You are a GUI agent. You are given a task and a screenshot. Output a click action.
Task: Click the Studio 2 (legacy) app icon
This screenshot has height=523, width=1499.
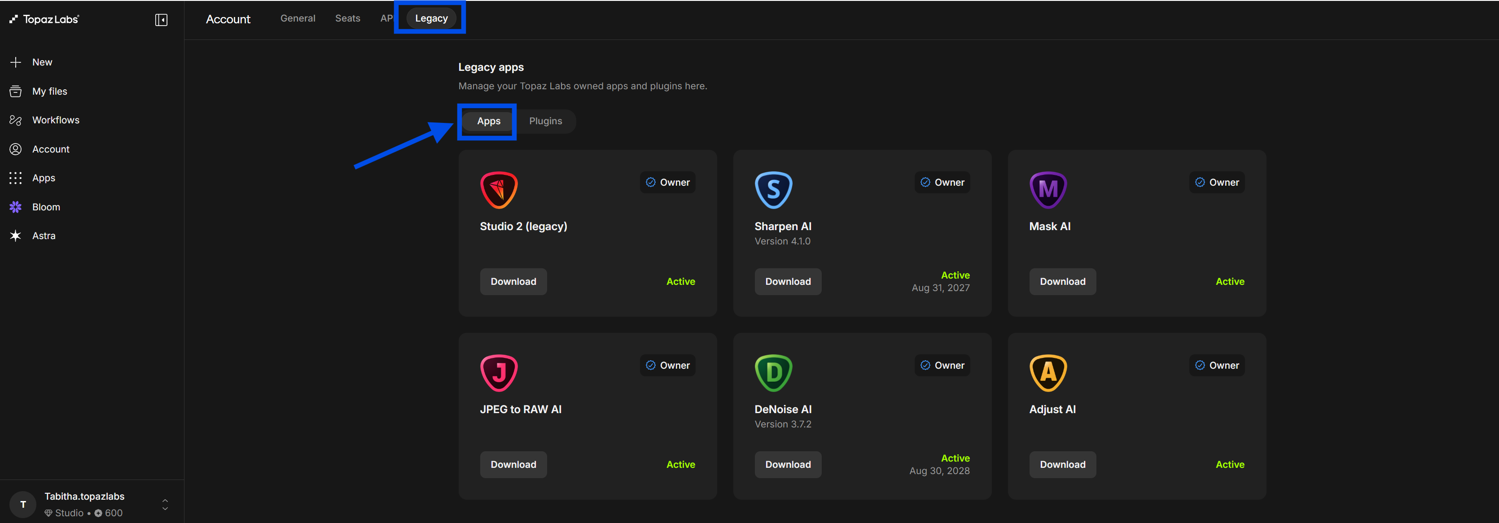point(499,190)
